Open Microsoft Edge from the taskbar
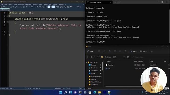The width and height of the screenshot is (170, 95). (95, 92)
